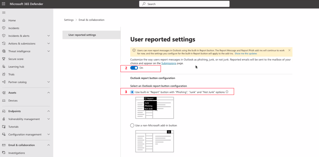Viewport: 319px width, 157px height.
Task: Collapse the Endpoints section chevron
Action: click(x=49, y=111)
